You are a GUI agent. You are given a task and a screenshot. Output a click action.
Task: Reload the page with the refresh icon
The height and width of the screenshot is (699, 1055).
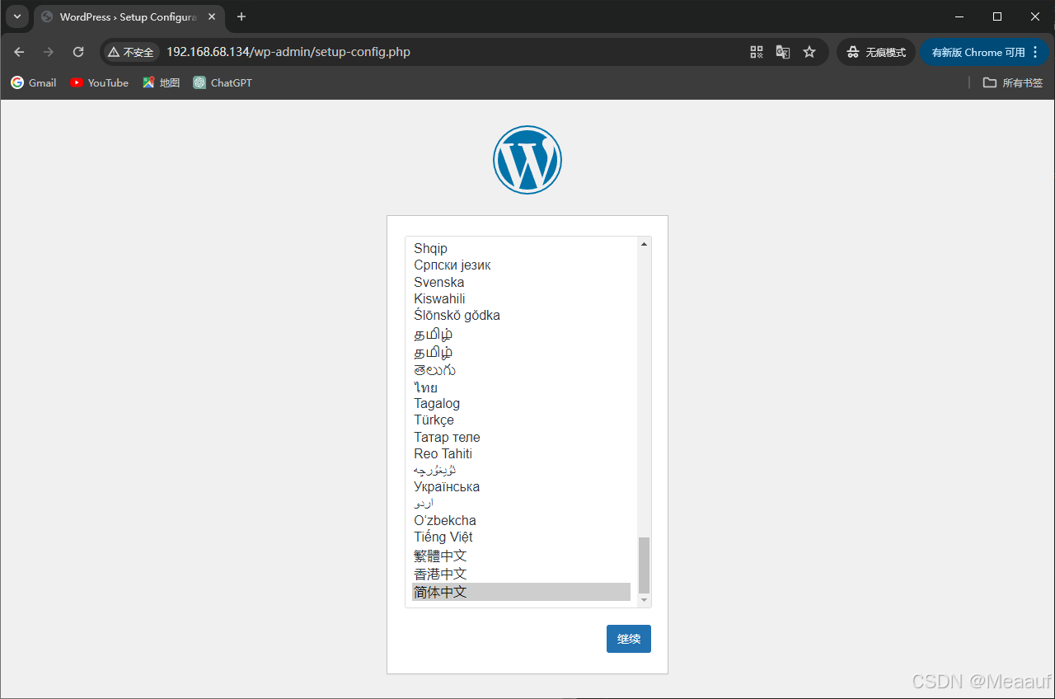click(x=78, y=52)
